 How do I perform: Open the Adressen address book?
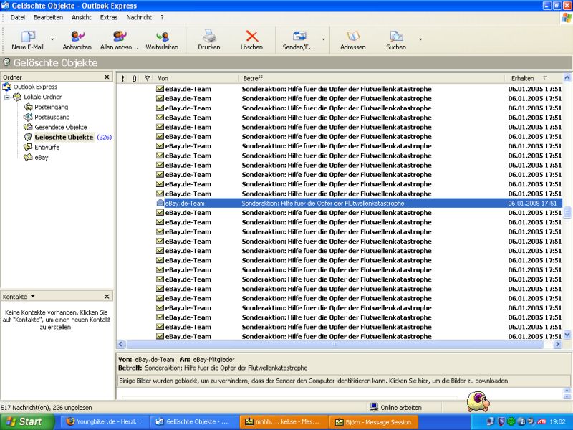point(352,40)
